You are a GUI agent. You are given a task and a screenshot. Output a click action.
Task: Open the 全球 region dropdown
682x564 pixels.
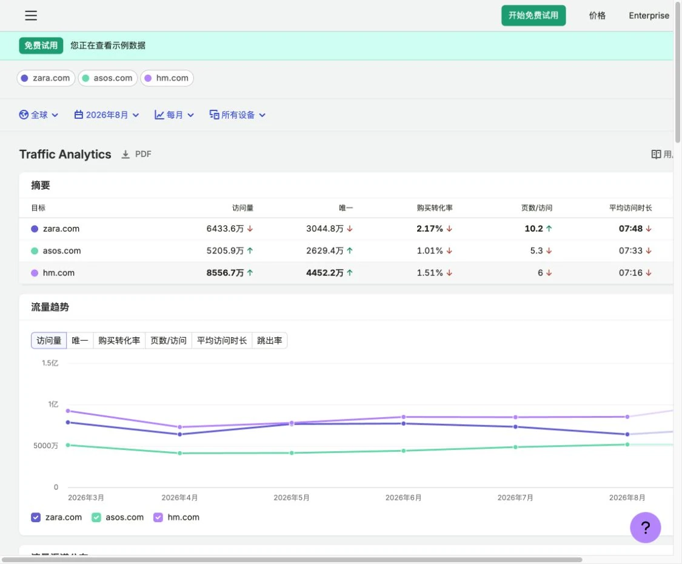(x=38, y=115)
